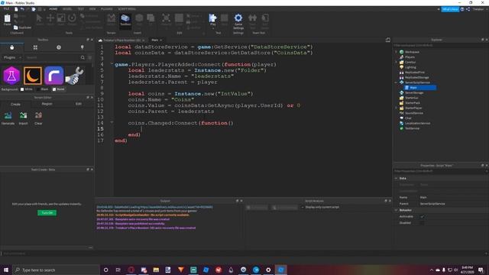
Task: Click the What's New button
Action: coord(450,9)
